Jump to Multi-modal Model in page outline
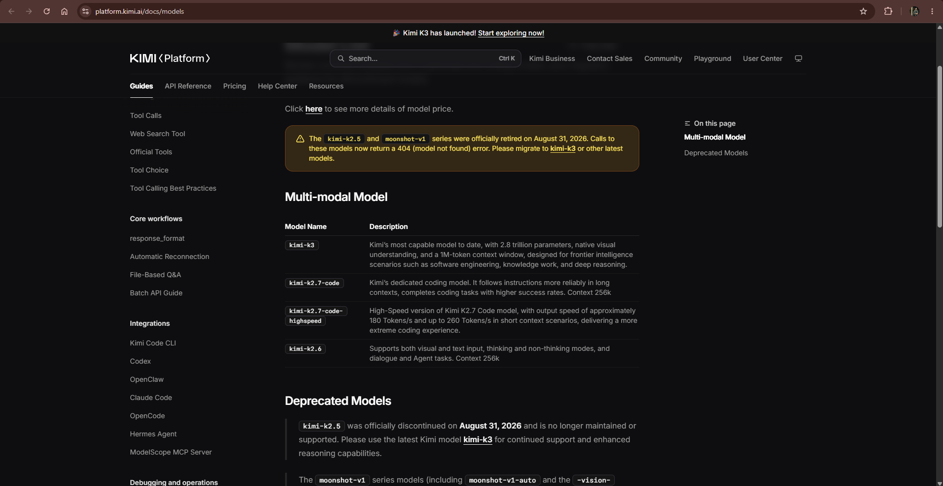 pyautogui.click(x=714, y=137)
